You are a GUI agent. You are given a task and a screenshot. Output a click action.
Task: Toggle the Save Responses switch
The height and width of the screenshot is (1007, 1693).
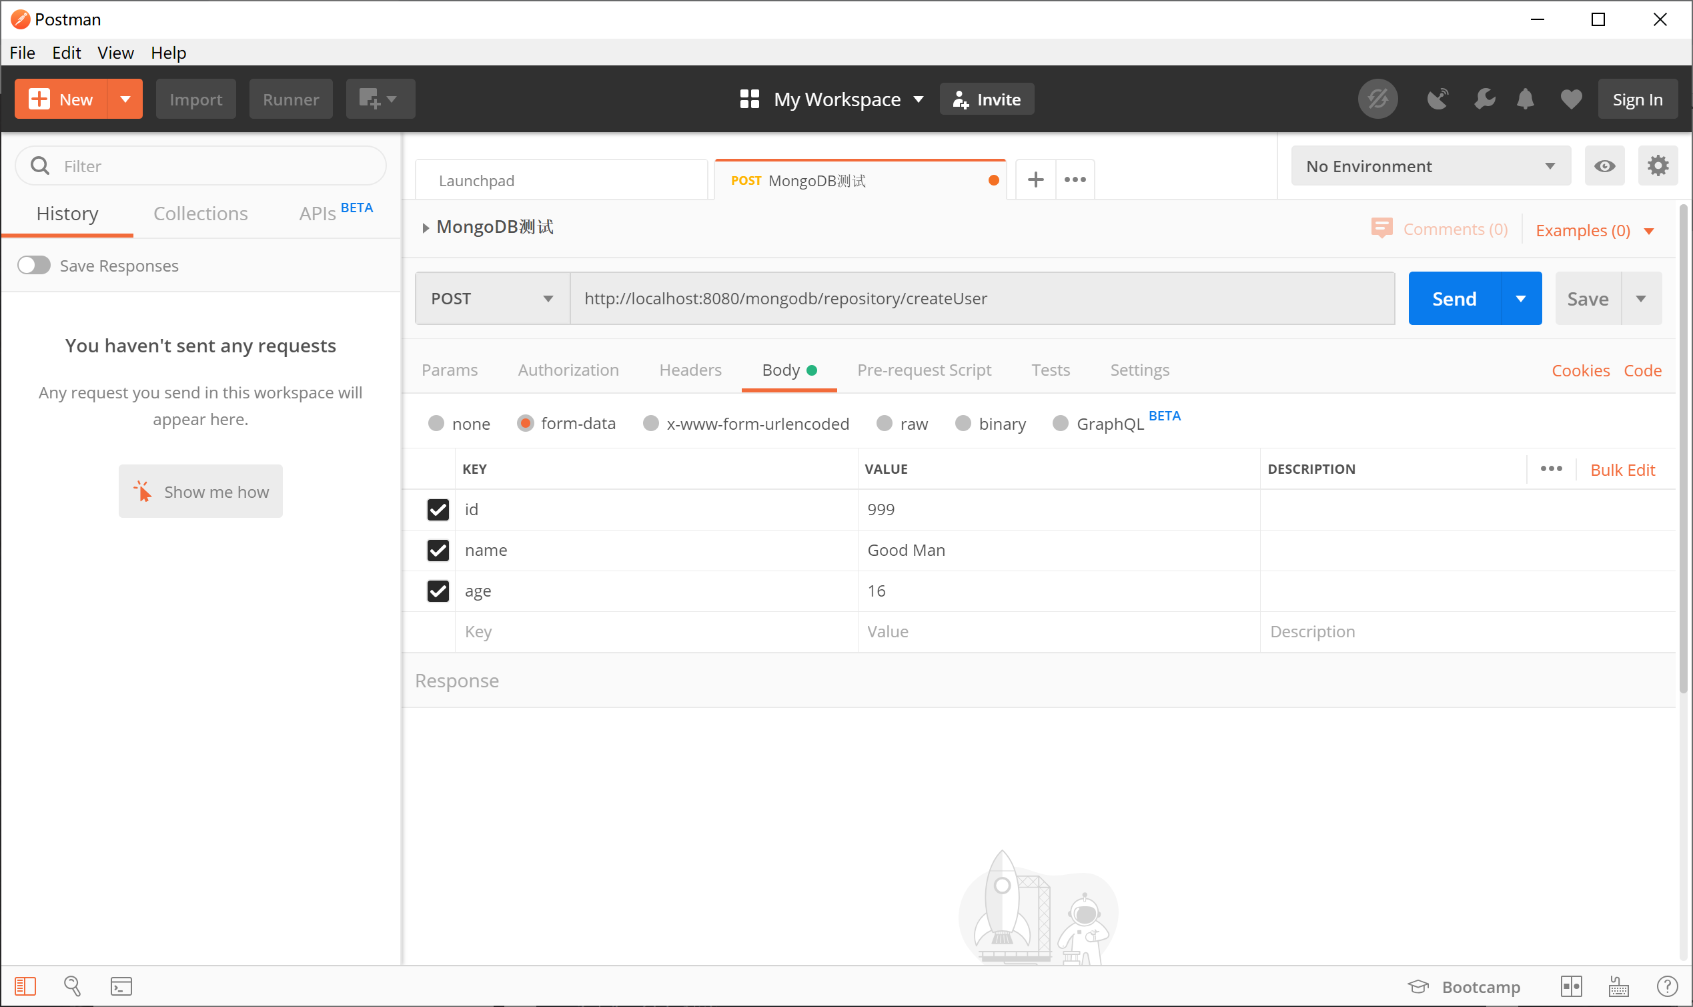pyautogui.click(x=34, y=266)
